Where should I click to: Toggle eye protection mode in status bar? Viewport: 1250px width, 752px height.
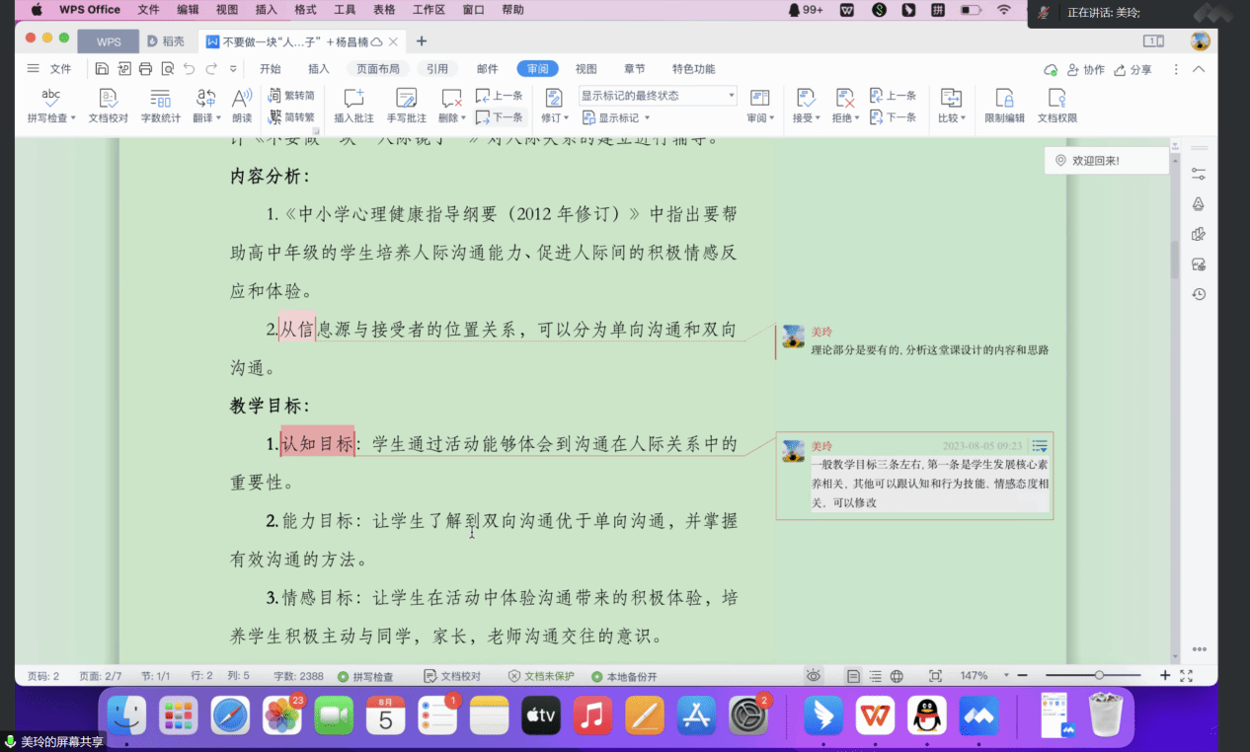814,676
